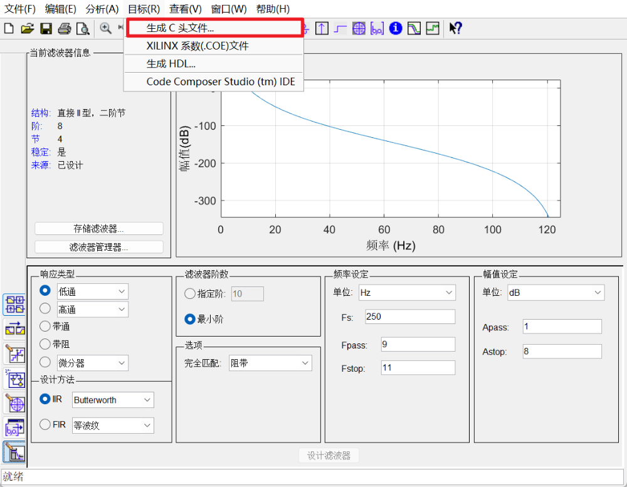Open the 编辑(E) menu
The image size is (627, 487).
click(x=60, y=9)
